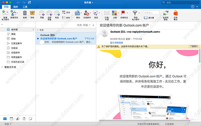
Task: Delete the message with the 删除 trash icon
Action: [25, 13]
